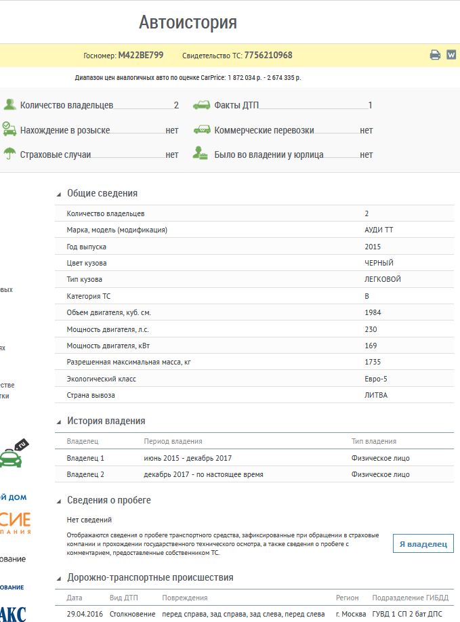The width and height of the screenshot is (460, 622).
Task: Click the legal entity ownership icon
Action: (200, 153)
